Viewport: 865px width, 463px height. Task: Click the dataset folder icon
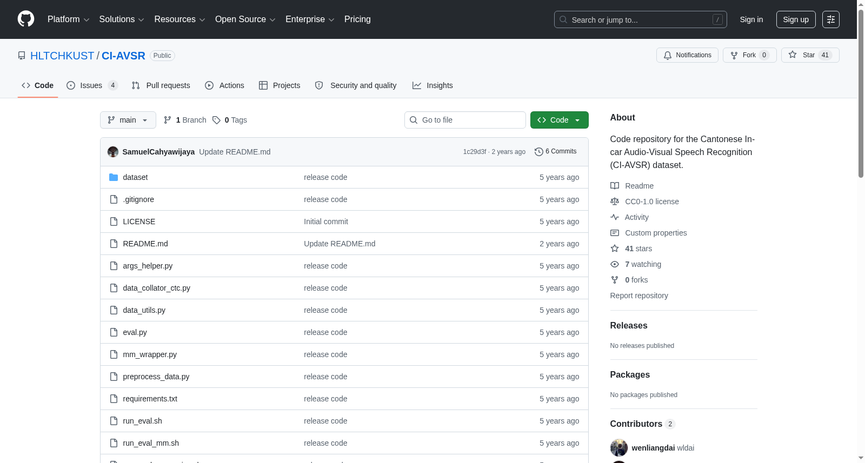tap(114, 177)
